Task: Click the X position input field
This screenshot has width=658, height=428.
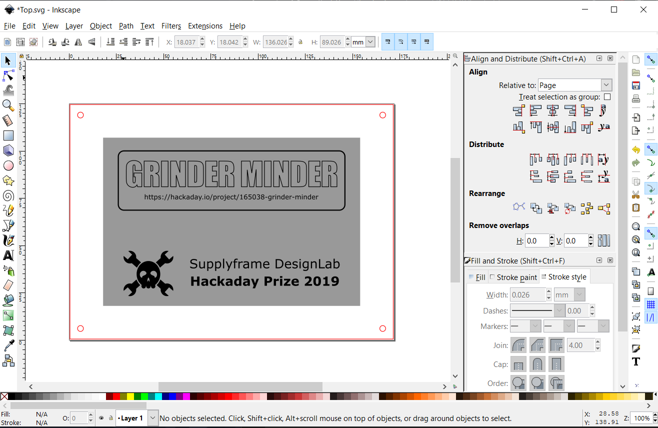Action: coord(186,42)
